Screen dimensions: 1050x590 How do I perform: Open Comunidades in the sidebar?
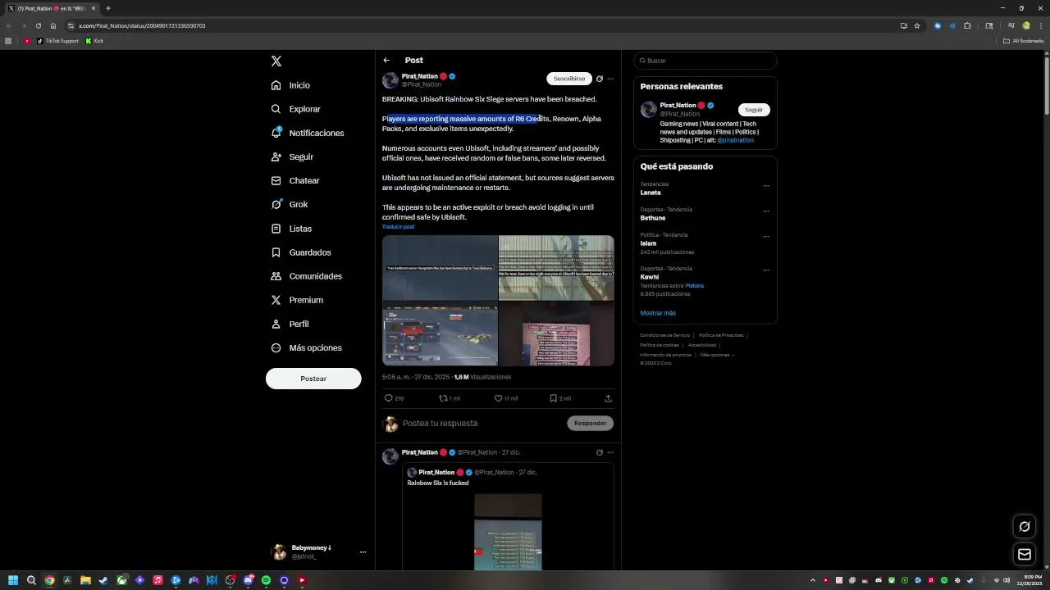307,276
